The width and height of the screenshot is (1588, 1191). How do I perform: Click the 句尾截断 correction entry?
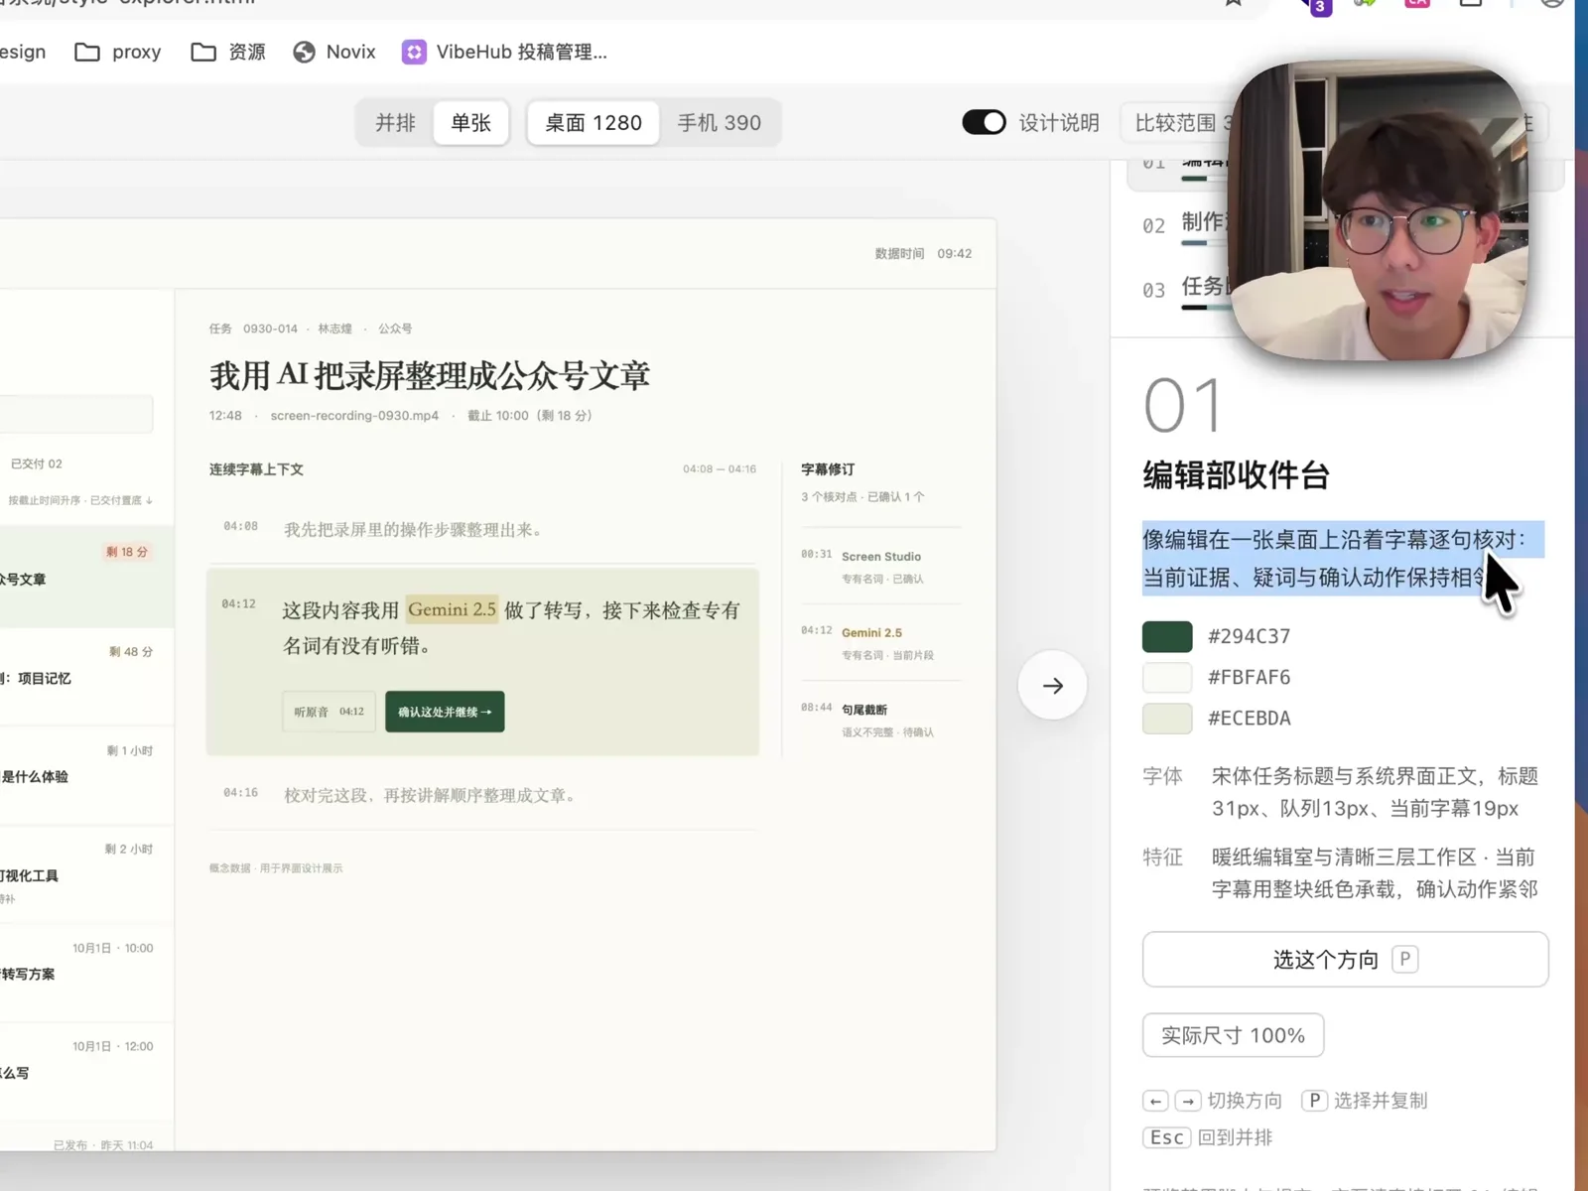pyautogui.click(x=881, y=720)
